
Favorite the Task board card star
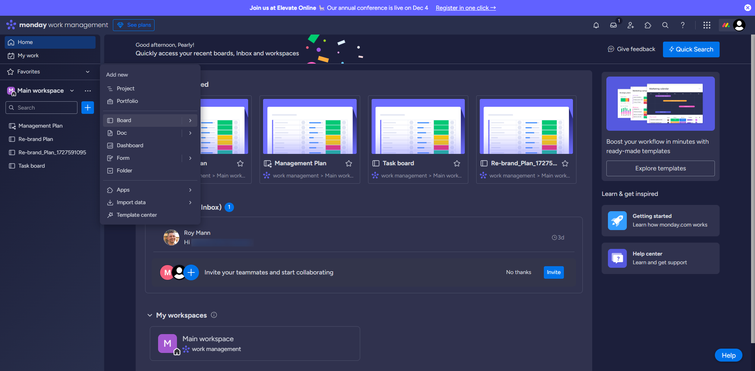(457, 163)
